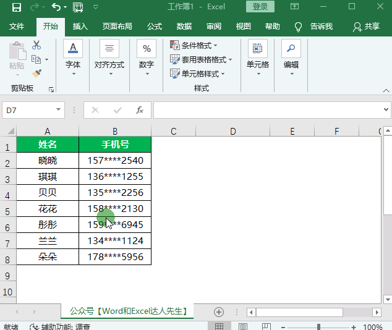The width and height of the screenshot is (392, 330).
Task: Open the 剪贴板 dialog launcher
Action: coord(51,90)
